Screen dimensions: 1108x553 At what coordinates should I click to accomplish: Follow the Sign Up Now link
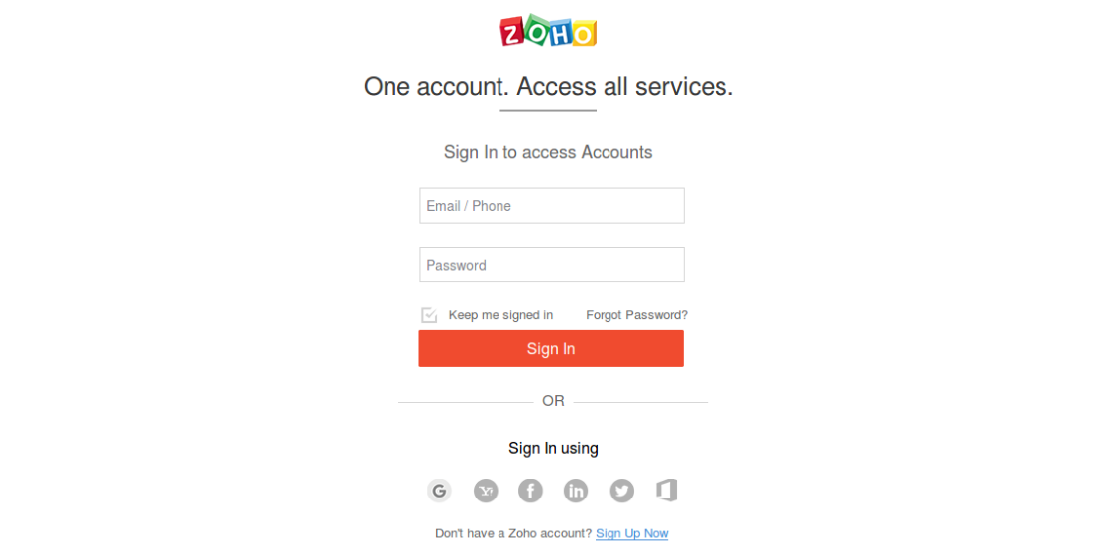[x=631, y=533]
